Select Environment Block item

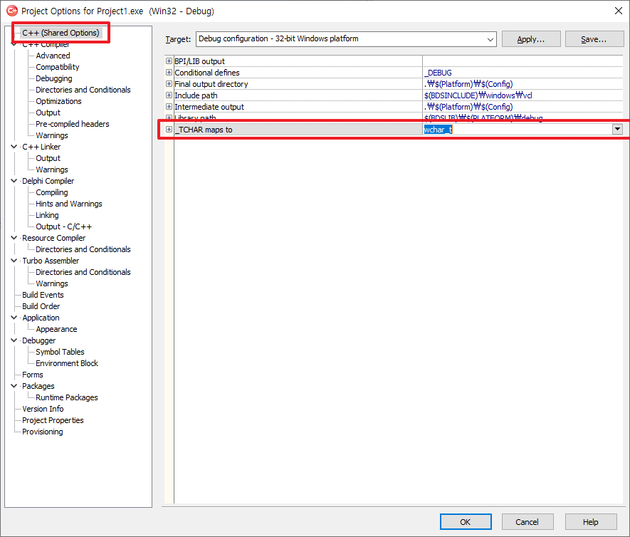67,363
